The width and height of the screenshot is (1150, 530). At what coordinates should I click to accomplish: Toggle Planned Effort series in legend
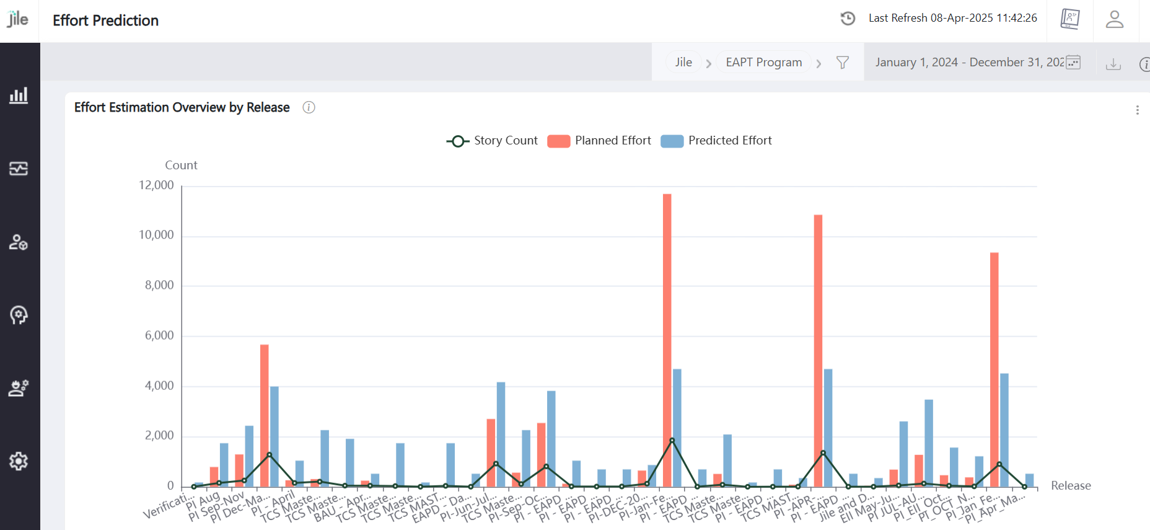click(599, 141)
